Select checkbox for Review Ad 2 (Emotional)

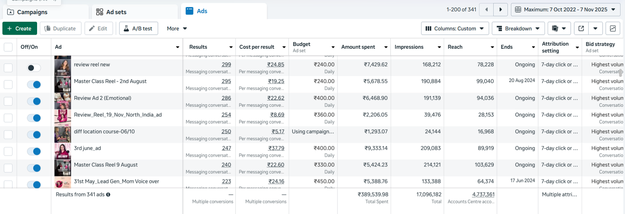click(8, 101)
